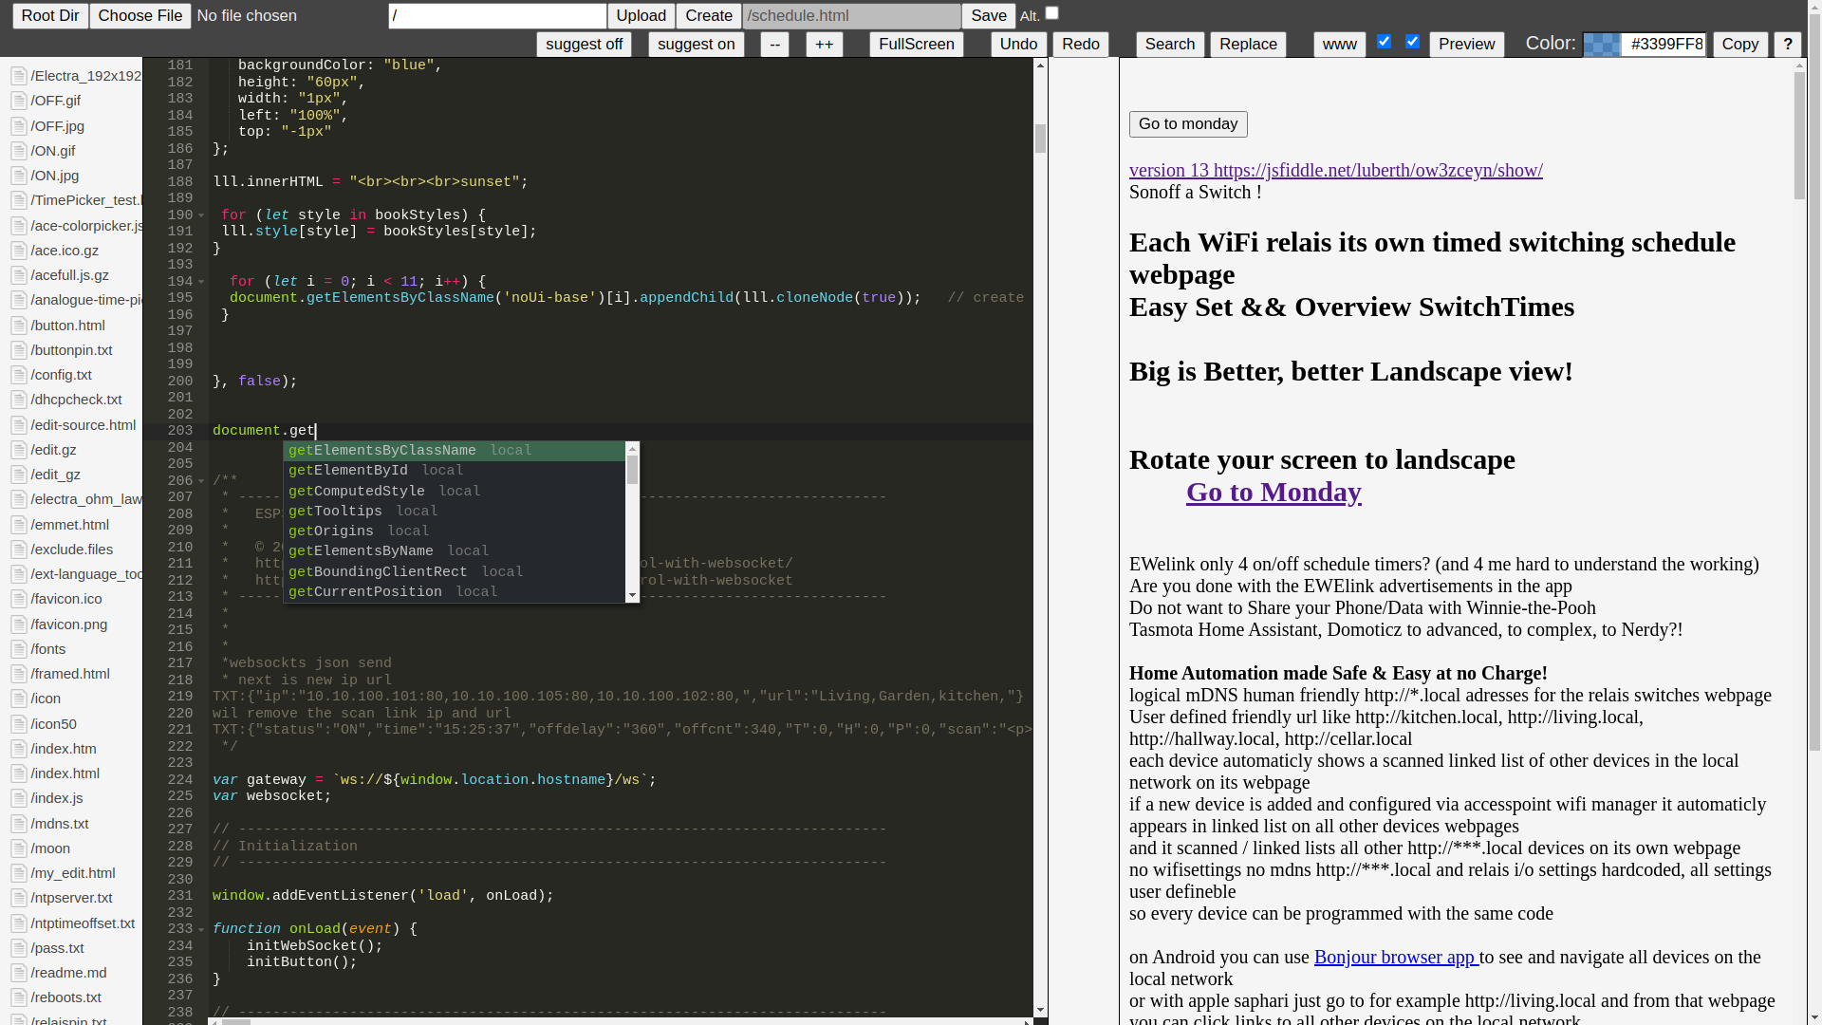
Task: Choose getComputedStyle in autocomplete popup
Action: [x=356, y=492]
